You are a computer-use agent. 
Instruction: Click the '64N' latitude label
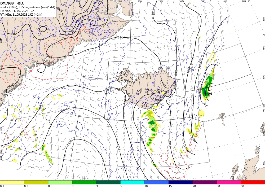point(263,77)
